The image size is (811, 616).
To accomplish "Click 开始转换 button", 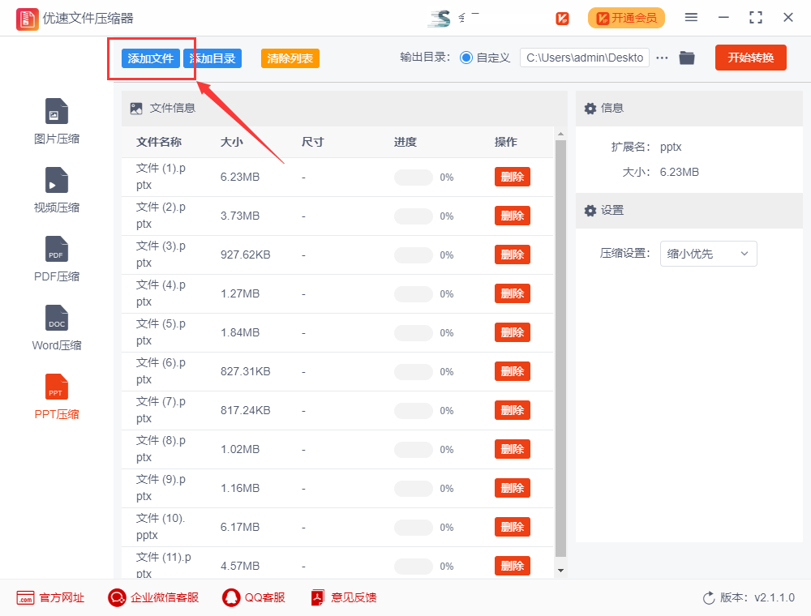I will click(751, 58).
